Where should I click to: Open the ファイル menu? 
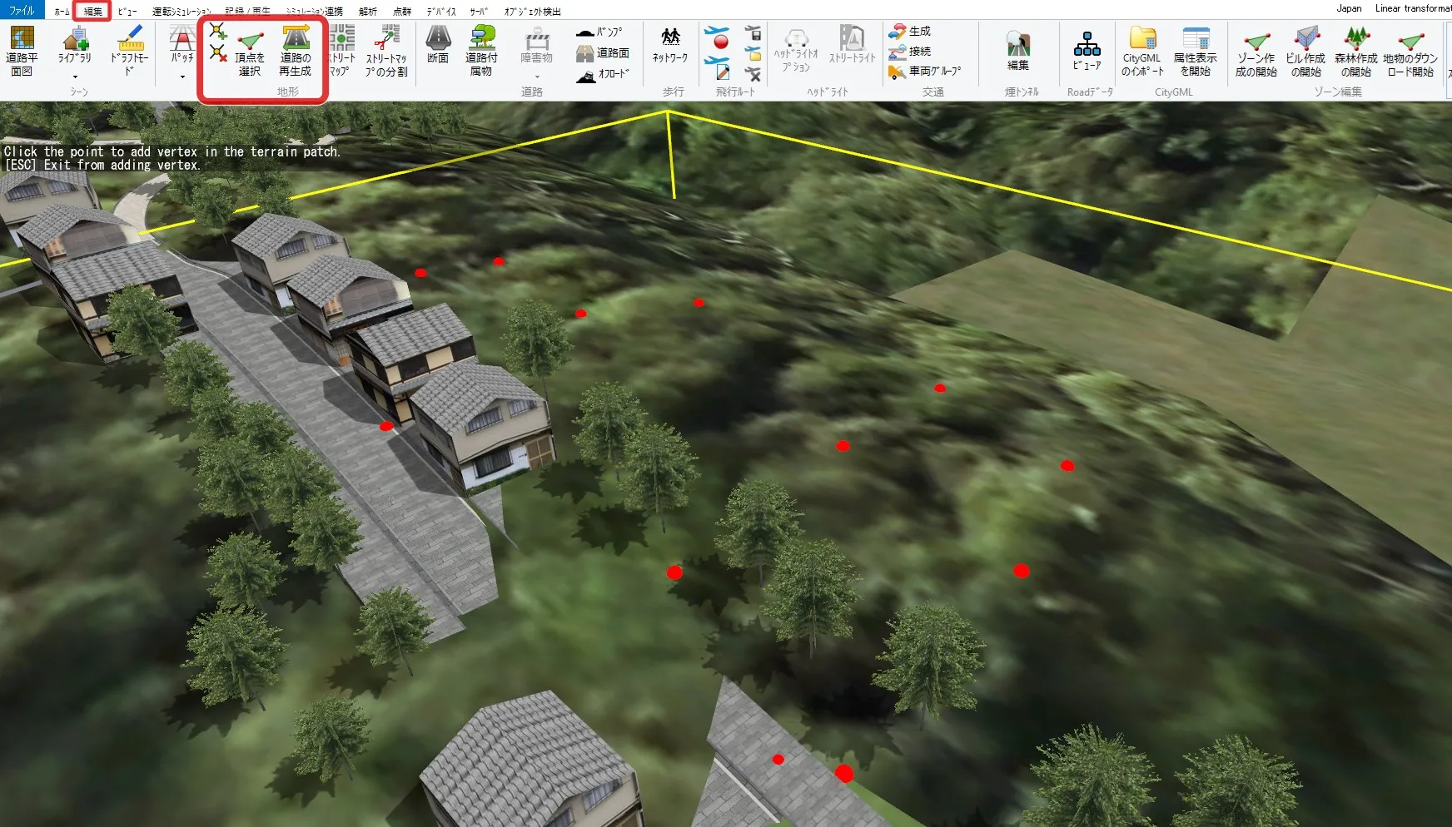click(22, 10)
